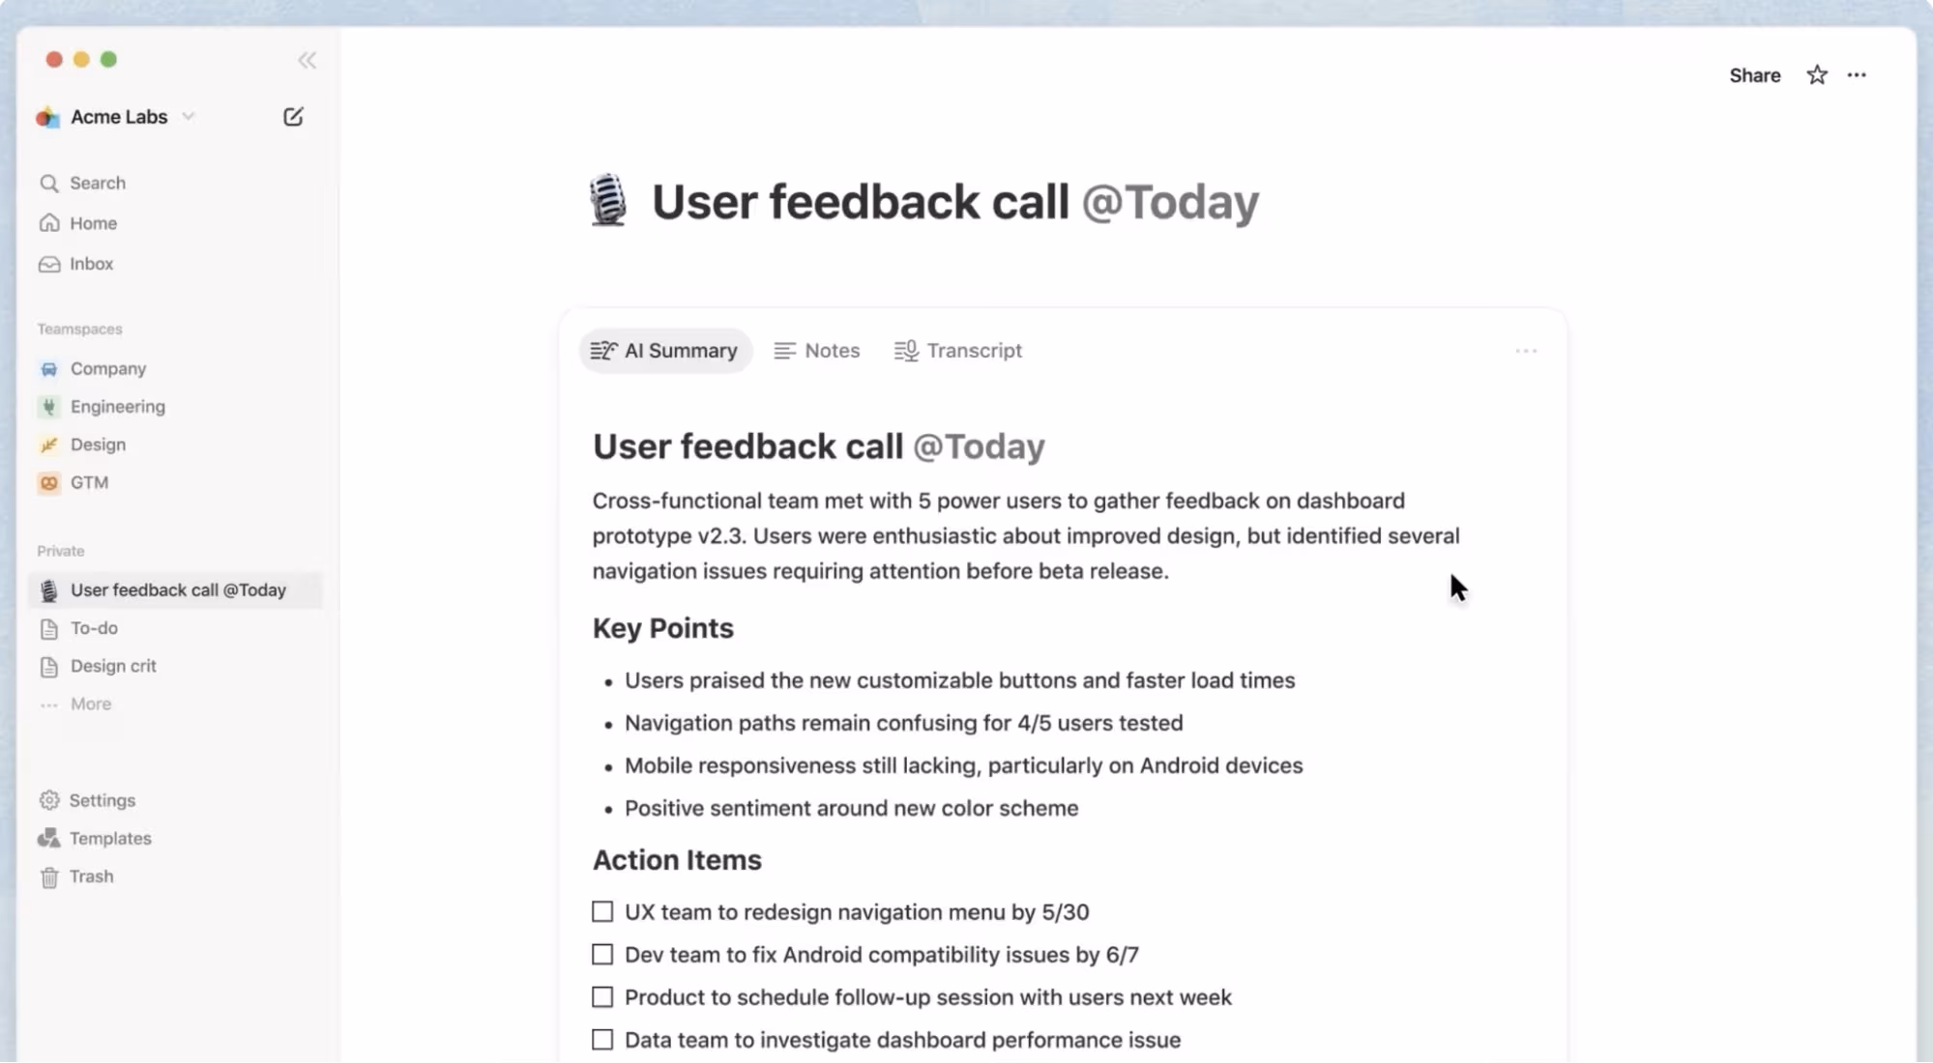The width and height of the screenshot is (1933, 1063).
Task: Open the Inbox from the sidebar
Action: [92, 263]
